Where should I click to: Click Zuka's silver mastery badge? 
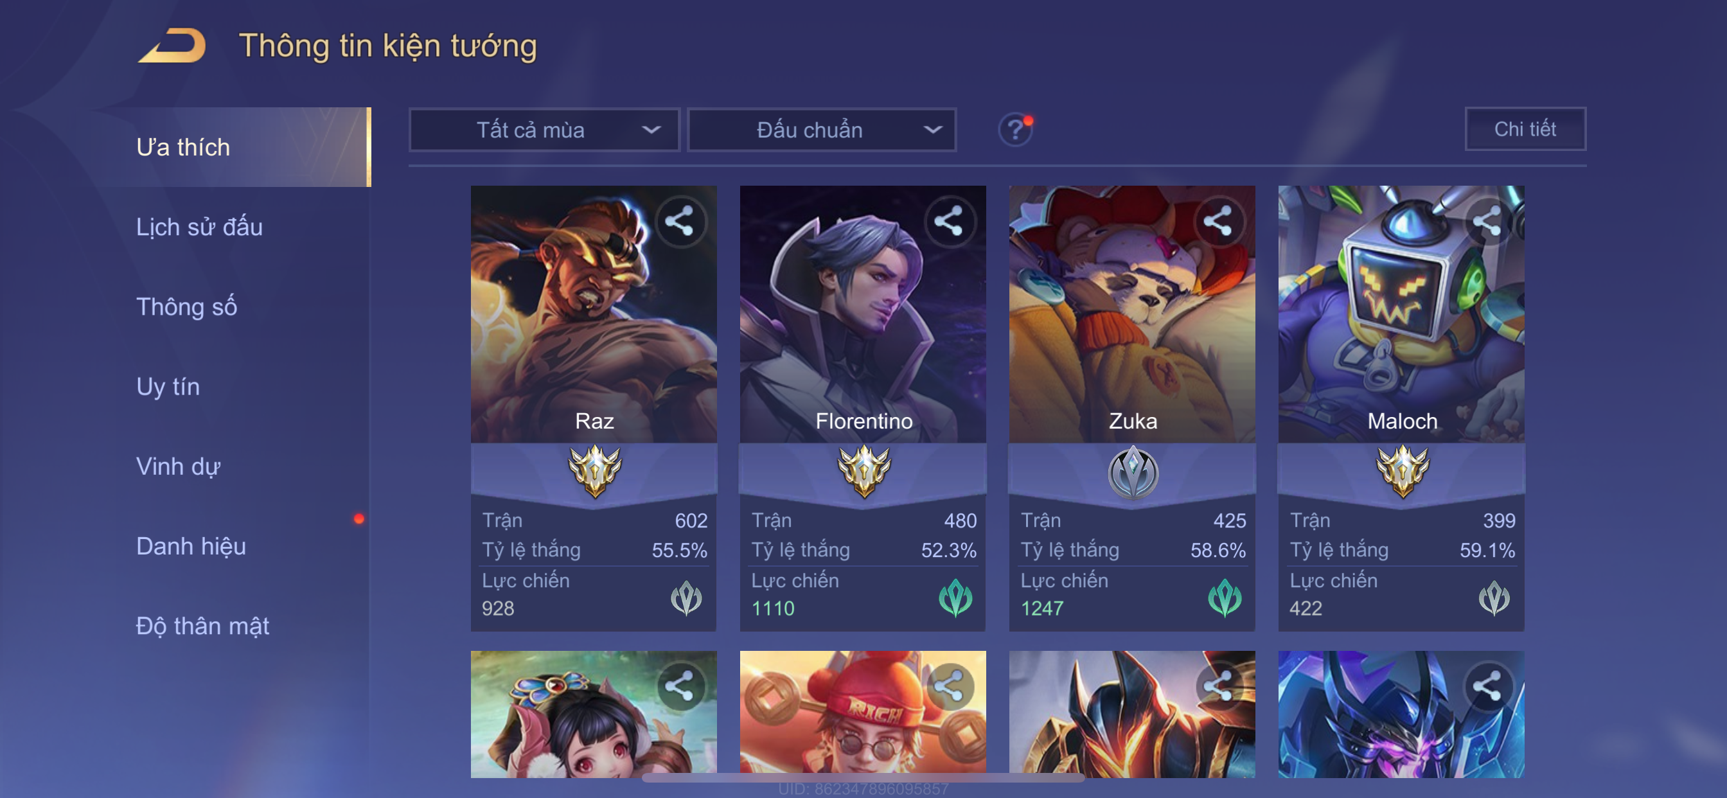(1133, 472)
